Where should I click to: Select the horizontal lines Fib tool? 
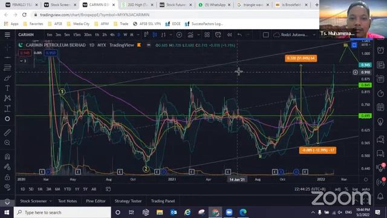click(x=7, y=67)
